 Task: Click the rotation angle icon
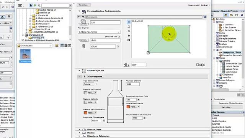(x=127, y=65)
